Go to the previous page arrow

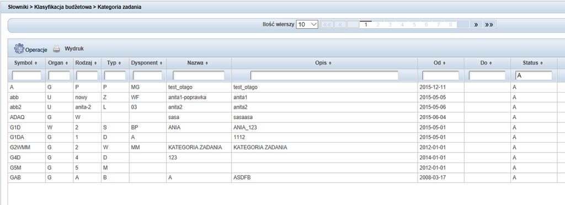click(340, 24)
